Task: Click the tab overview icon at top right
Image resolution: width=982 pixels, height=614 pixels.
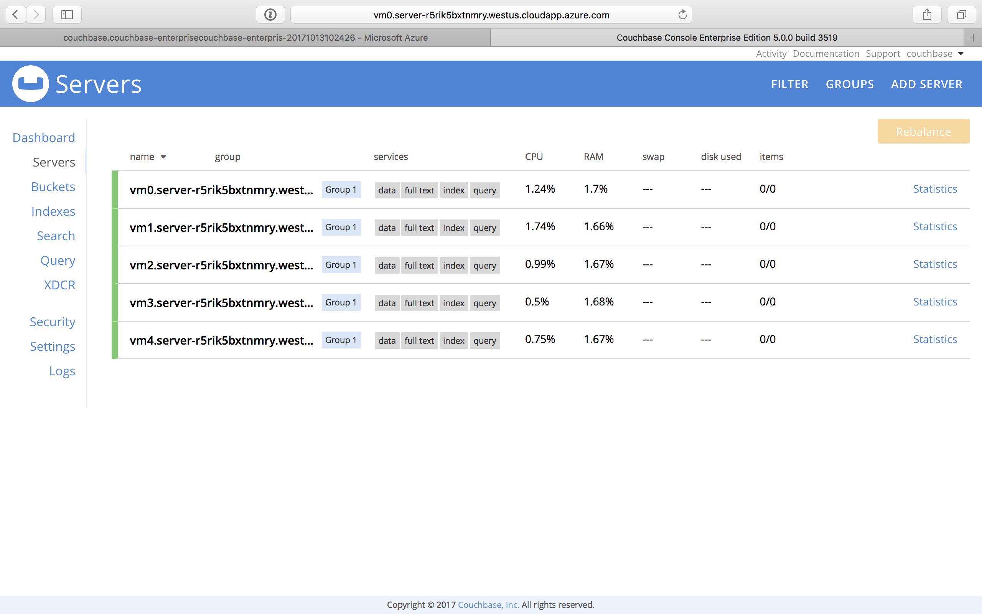Action: (962, 15)
